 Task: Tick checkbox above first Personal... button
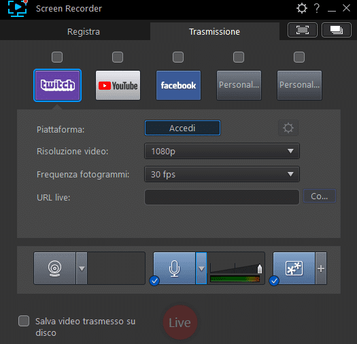point(239,57)
